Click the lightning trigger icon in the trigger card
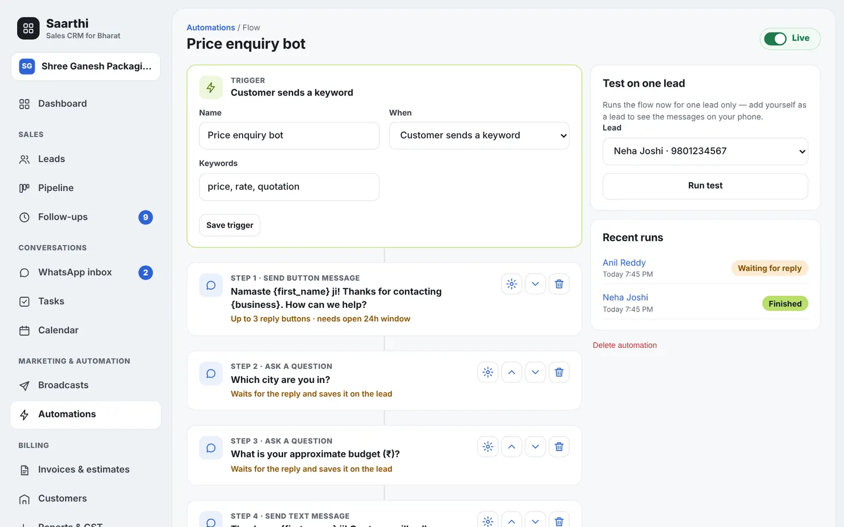The height and width of the screenshot is (527, 844). [x=211, y=88]
